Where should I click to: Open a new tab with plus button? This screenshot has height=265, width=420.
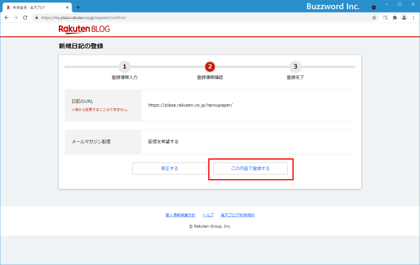coord(78,7)
